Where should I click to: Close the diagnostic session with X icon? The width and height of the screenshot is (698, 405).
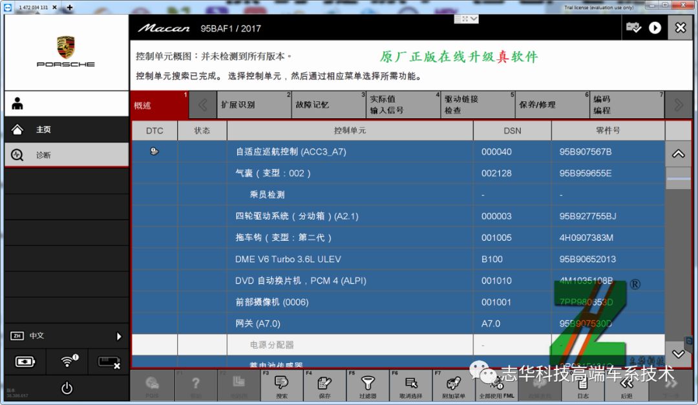tap(681, 28)
